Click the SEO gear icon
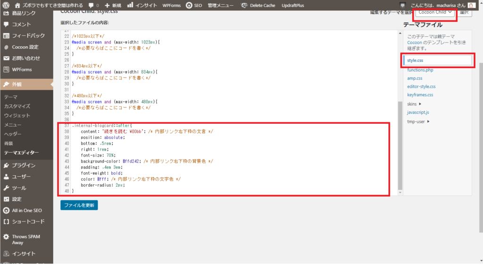483x265 pixels. click(189, 5)
